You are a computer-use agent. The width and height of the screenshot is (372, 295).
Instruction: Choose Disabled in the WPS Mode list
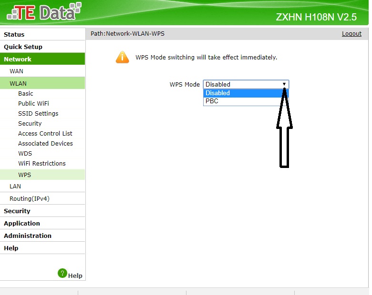coord(246,93)
